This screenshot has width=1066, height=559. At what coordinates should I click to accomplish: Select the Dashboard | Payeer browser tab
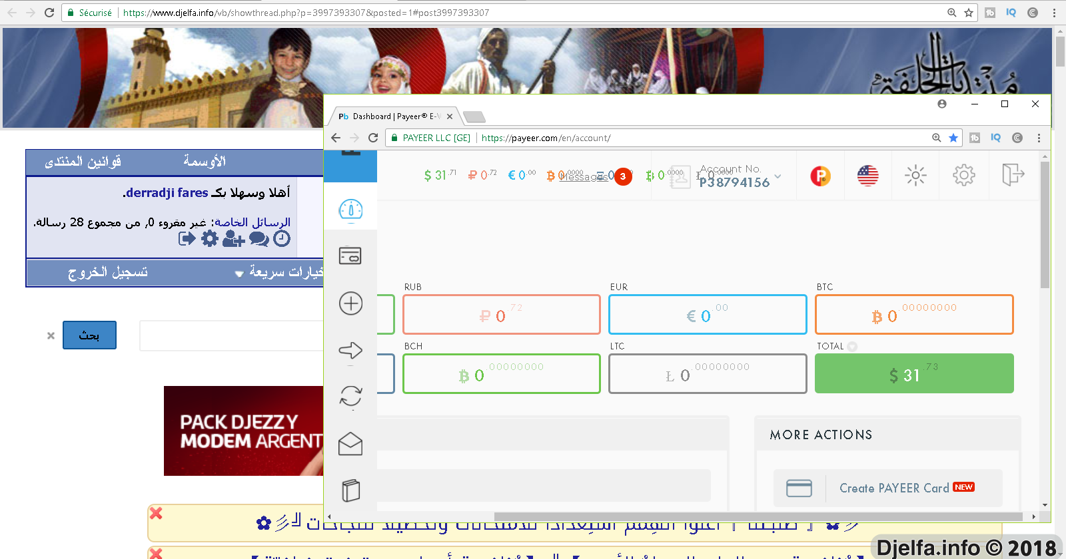click(x=393, y=116)
